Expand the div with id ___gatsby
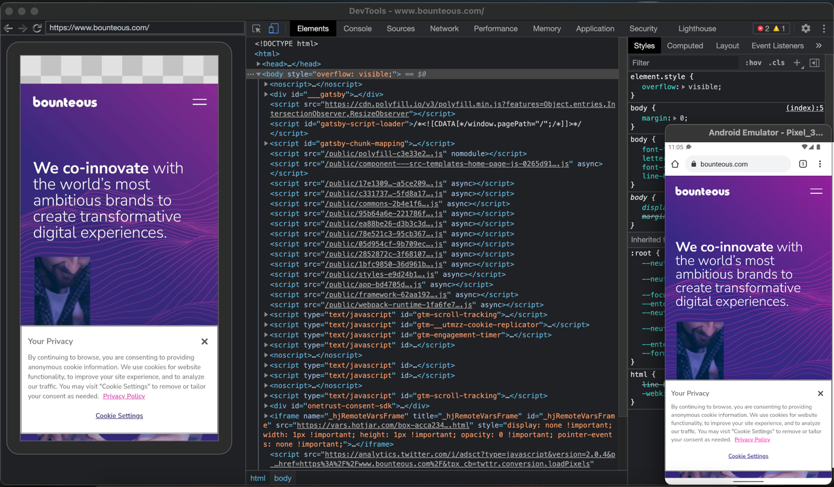The height and width of the screenshot is (487, 834). click(266, 94)
